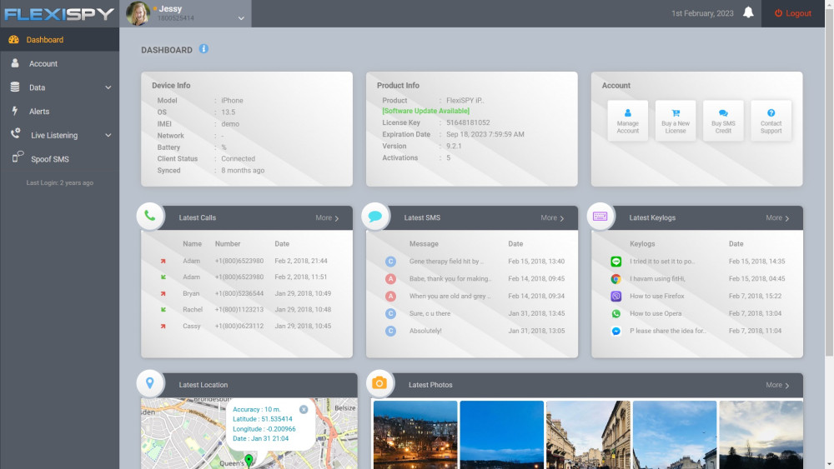Click incoming call arrow for Rachel
Image resolution: width=834 pixels, height=469 pixels.
click(163, 310)
